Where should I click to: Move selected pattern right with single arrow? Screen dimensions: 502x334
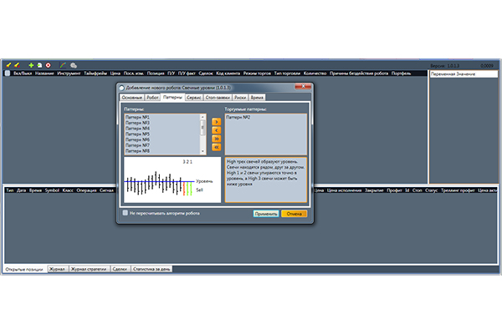coord(216,122)
